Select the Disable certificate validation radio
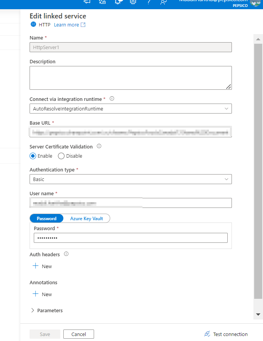Viewport: 263px width, 341px height. coord(61,156)
